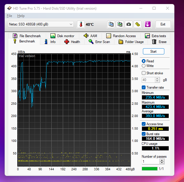This screenshot has height=182, width=184.
Task: Select the Read radio button
Action: click(x=144, y=61)
